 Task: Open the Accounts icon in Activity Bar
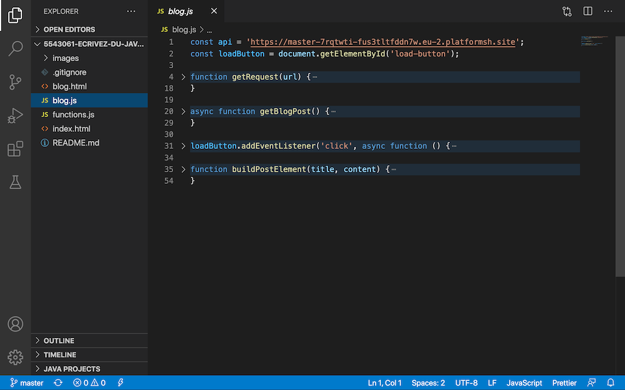[x=16, y=324]
